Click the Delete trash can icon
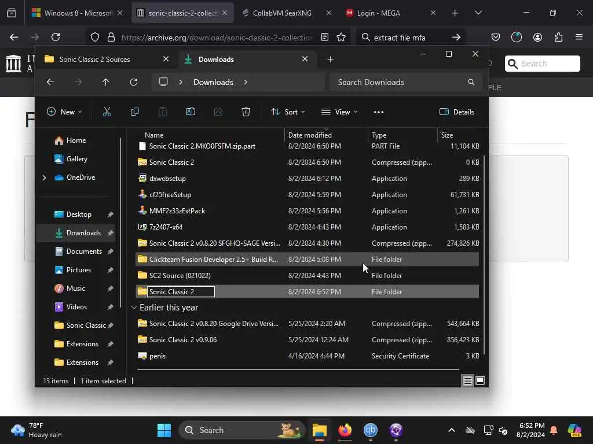 (x=246, y=112)
